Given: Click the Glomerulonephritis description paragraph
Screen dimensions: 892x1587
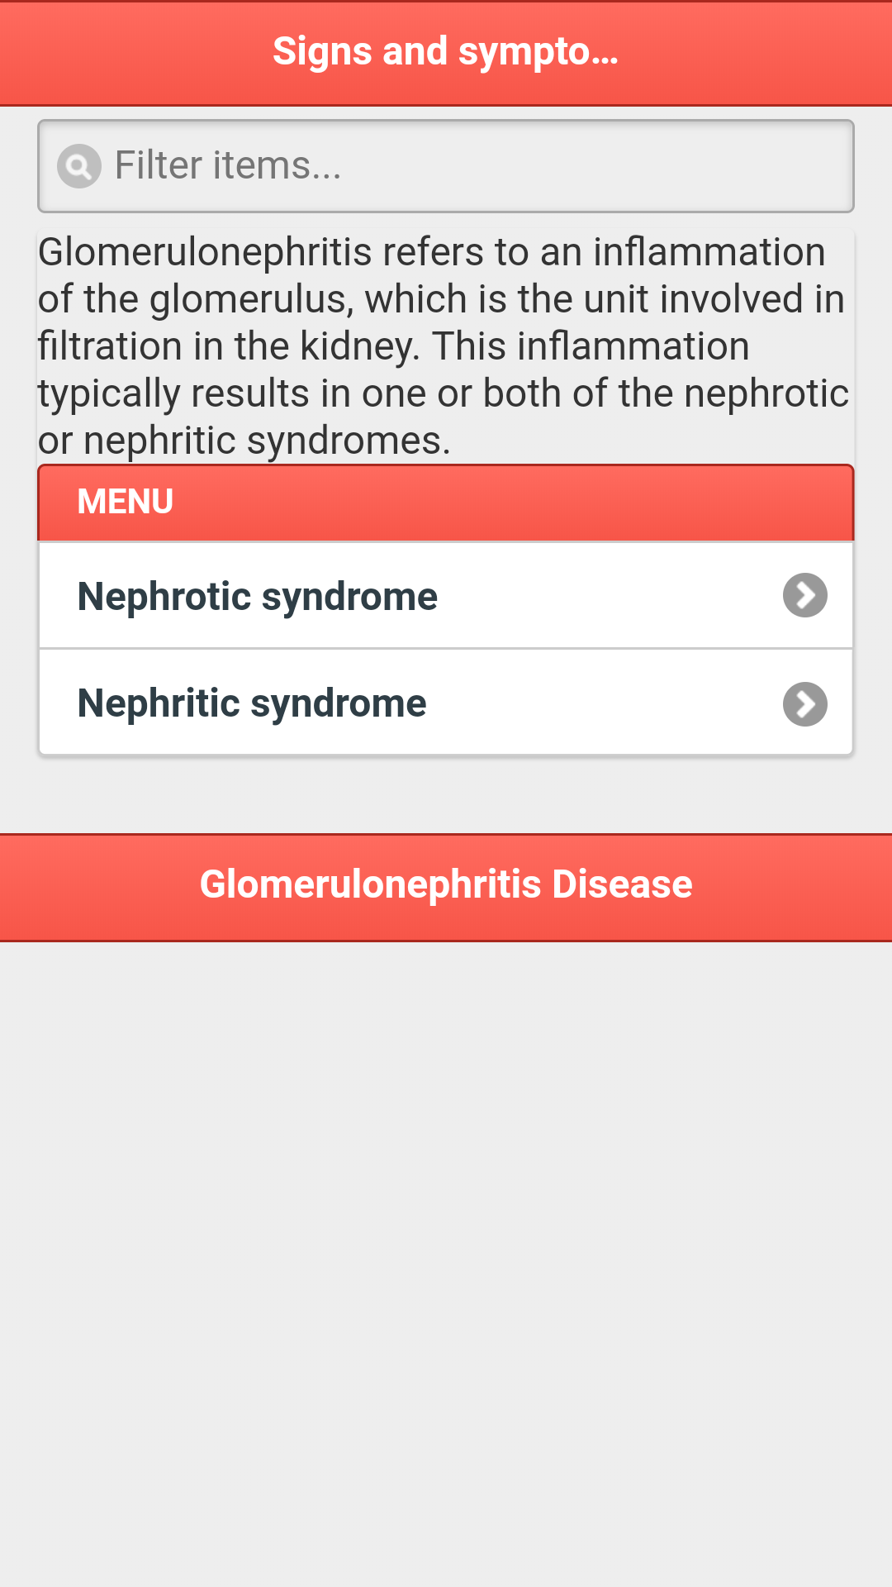Looking at the screenshot, I should pyautogui.click(x=444, y=346).
